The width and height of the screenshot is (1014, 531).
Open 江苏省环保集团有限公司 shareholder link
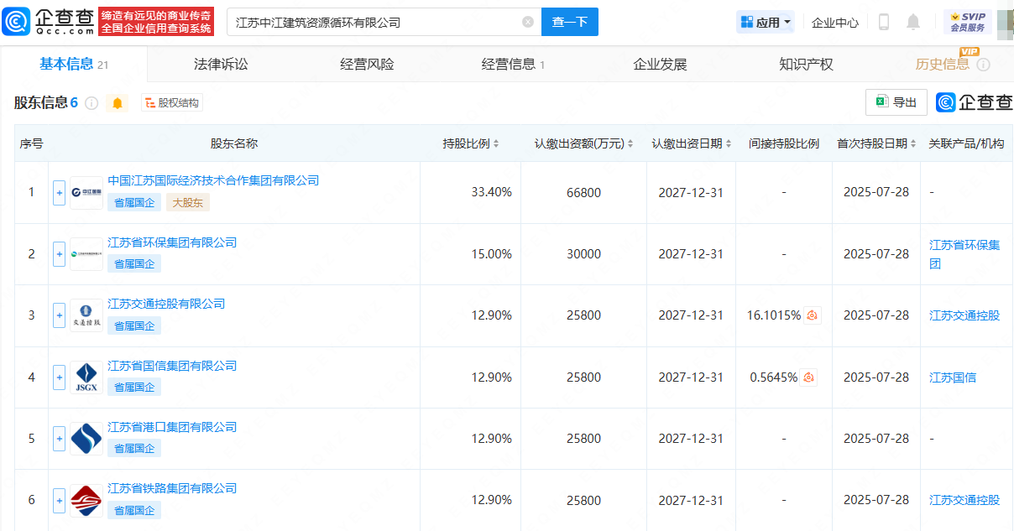(x=172, y=242)
